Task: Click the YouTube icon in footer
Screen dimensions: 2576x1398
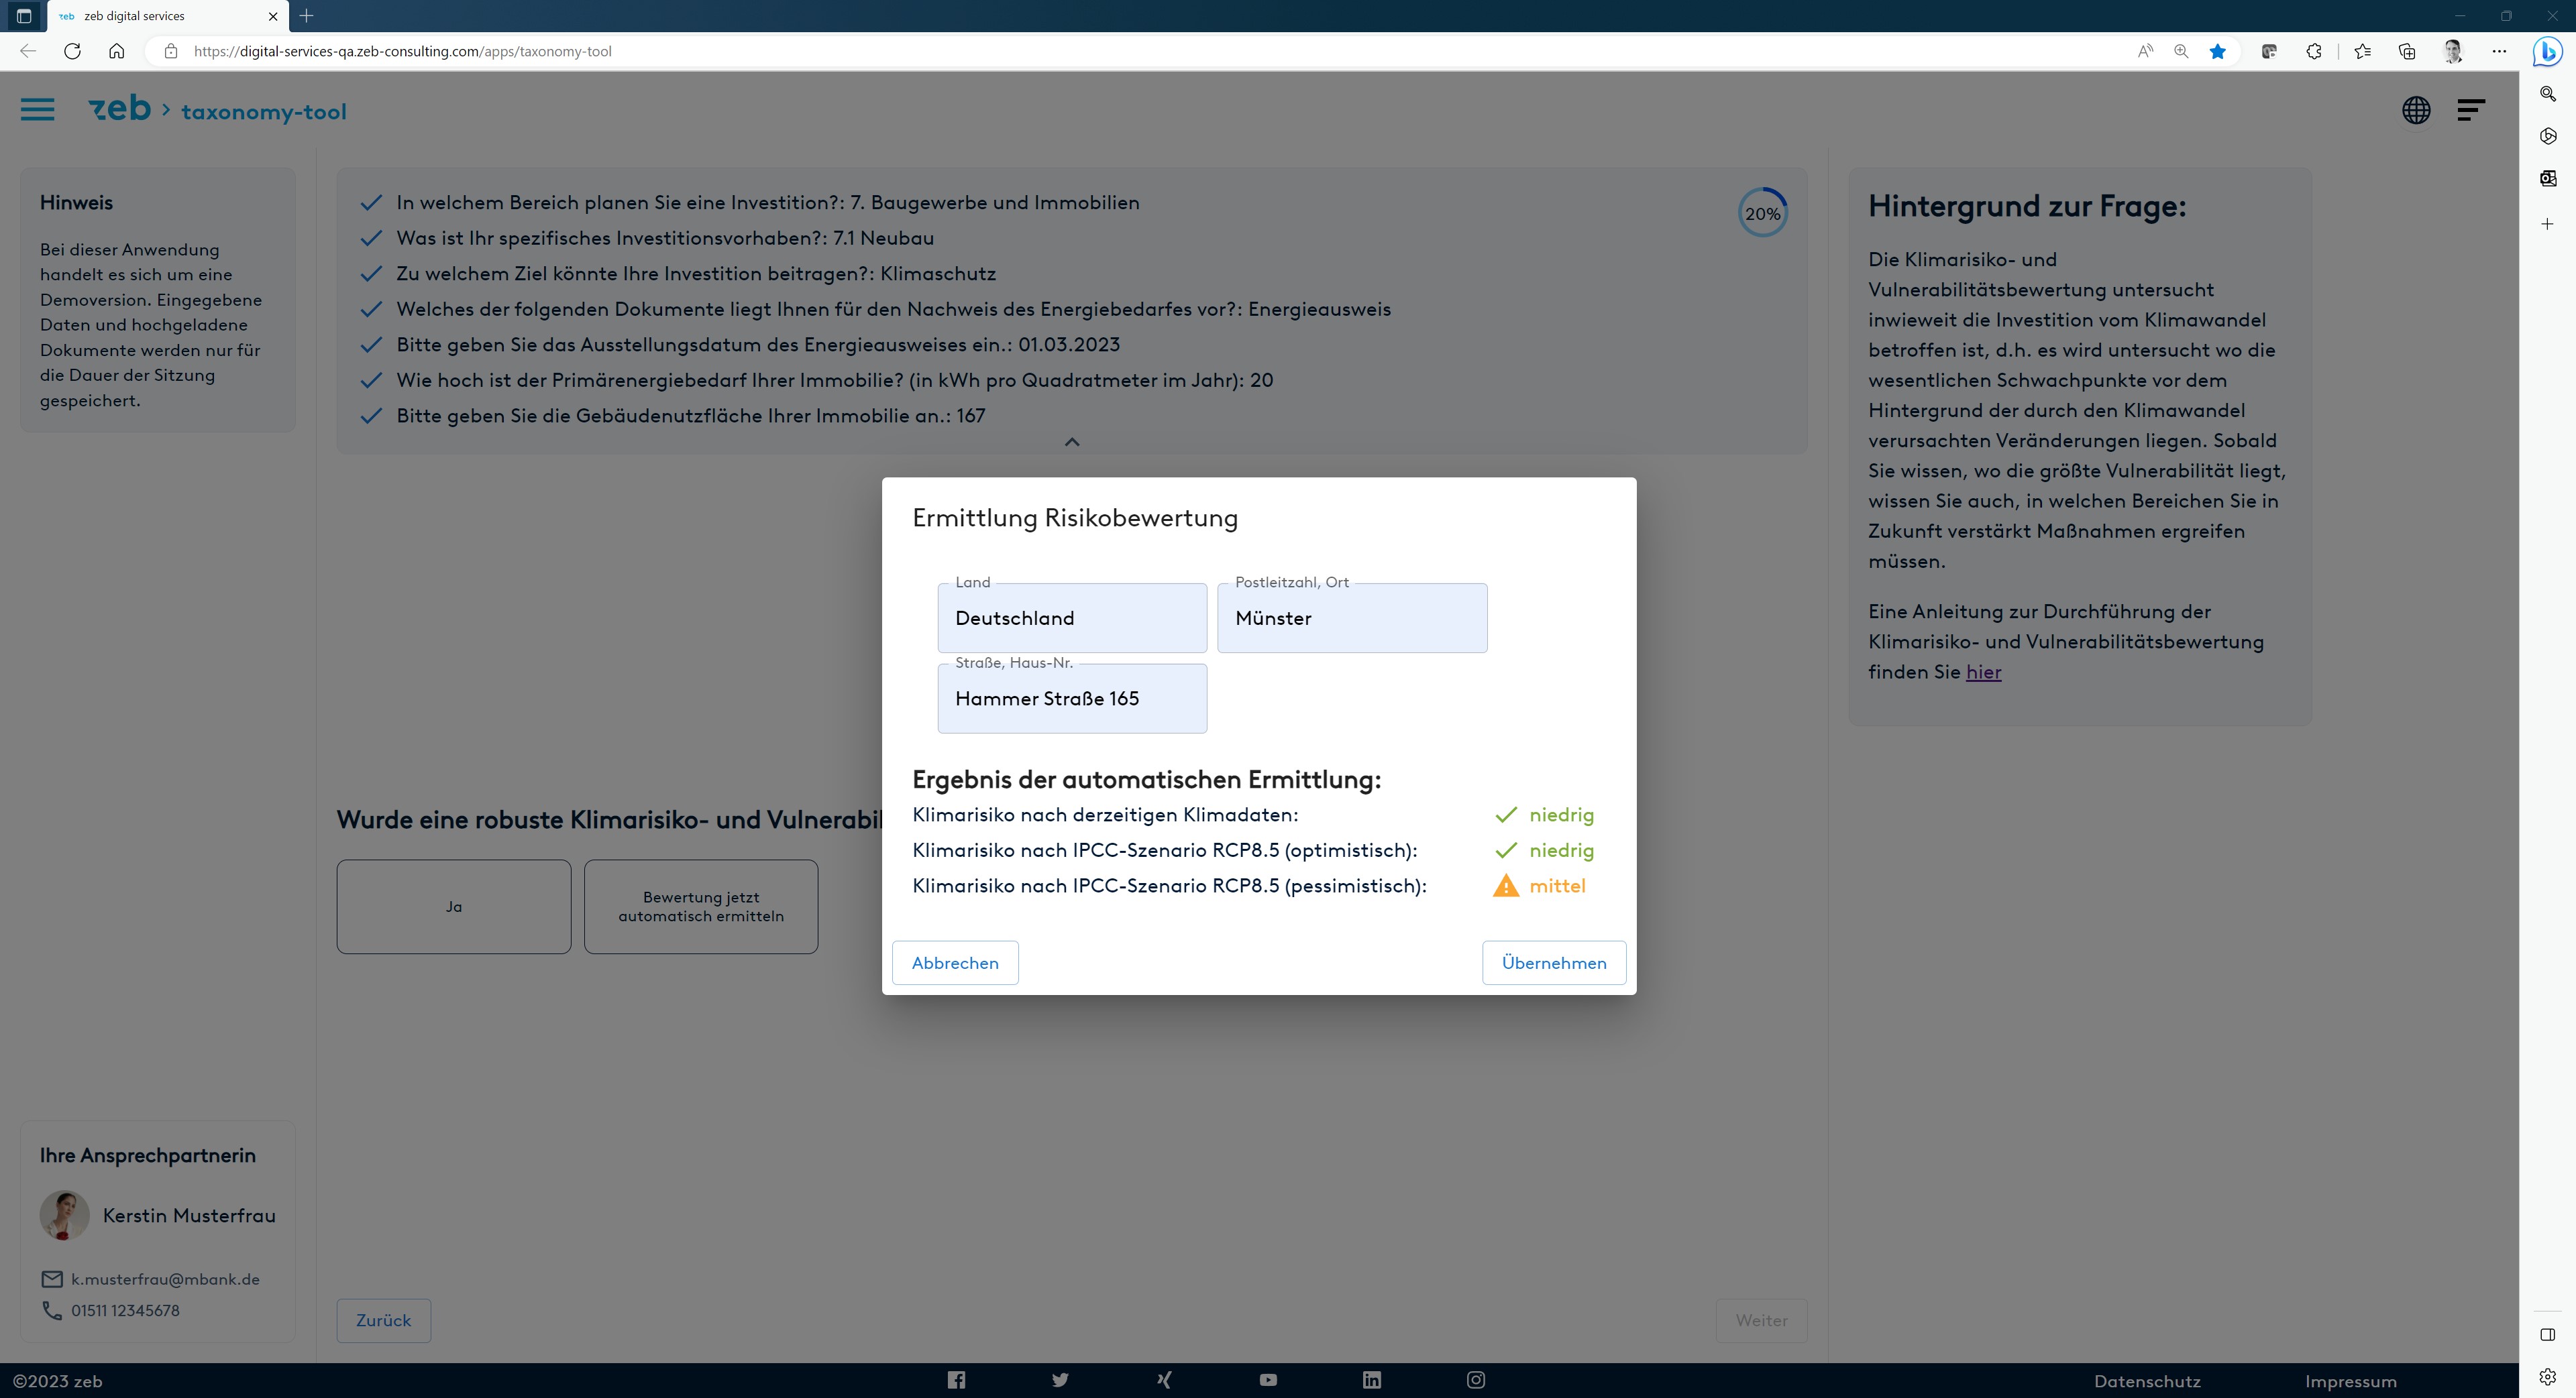Action: (1268, 1380)
